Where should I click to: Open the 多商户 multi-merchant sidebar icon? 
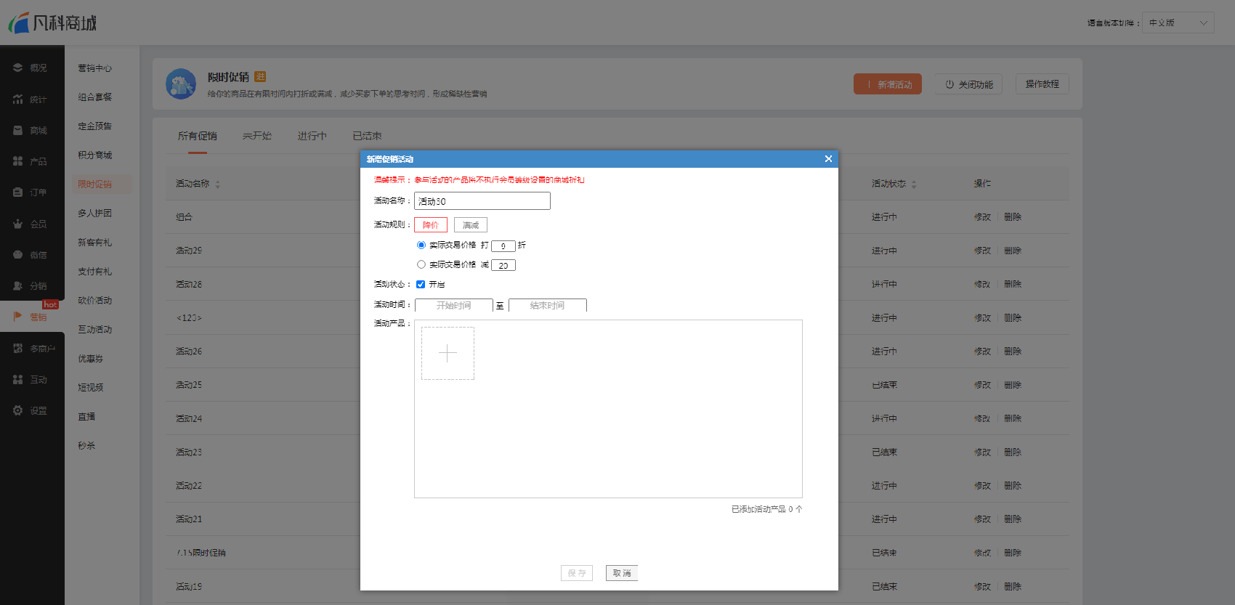pyautogui.click(x=17, y=348)
